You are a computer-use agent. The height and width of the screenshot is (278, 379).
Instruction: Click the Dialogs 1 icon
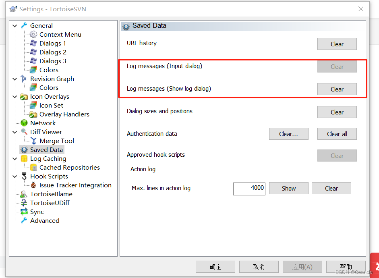[33, 43]
